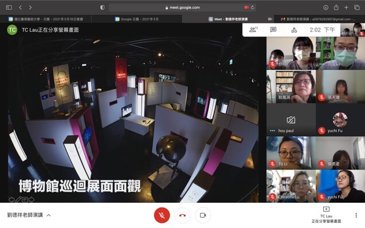Select yuchi Fu's video tile with headset
The width and height of the screenshot is (365, 228).
pyautogui.click(x=340, y=186)
